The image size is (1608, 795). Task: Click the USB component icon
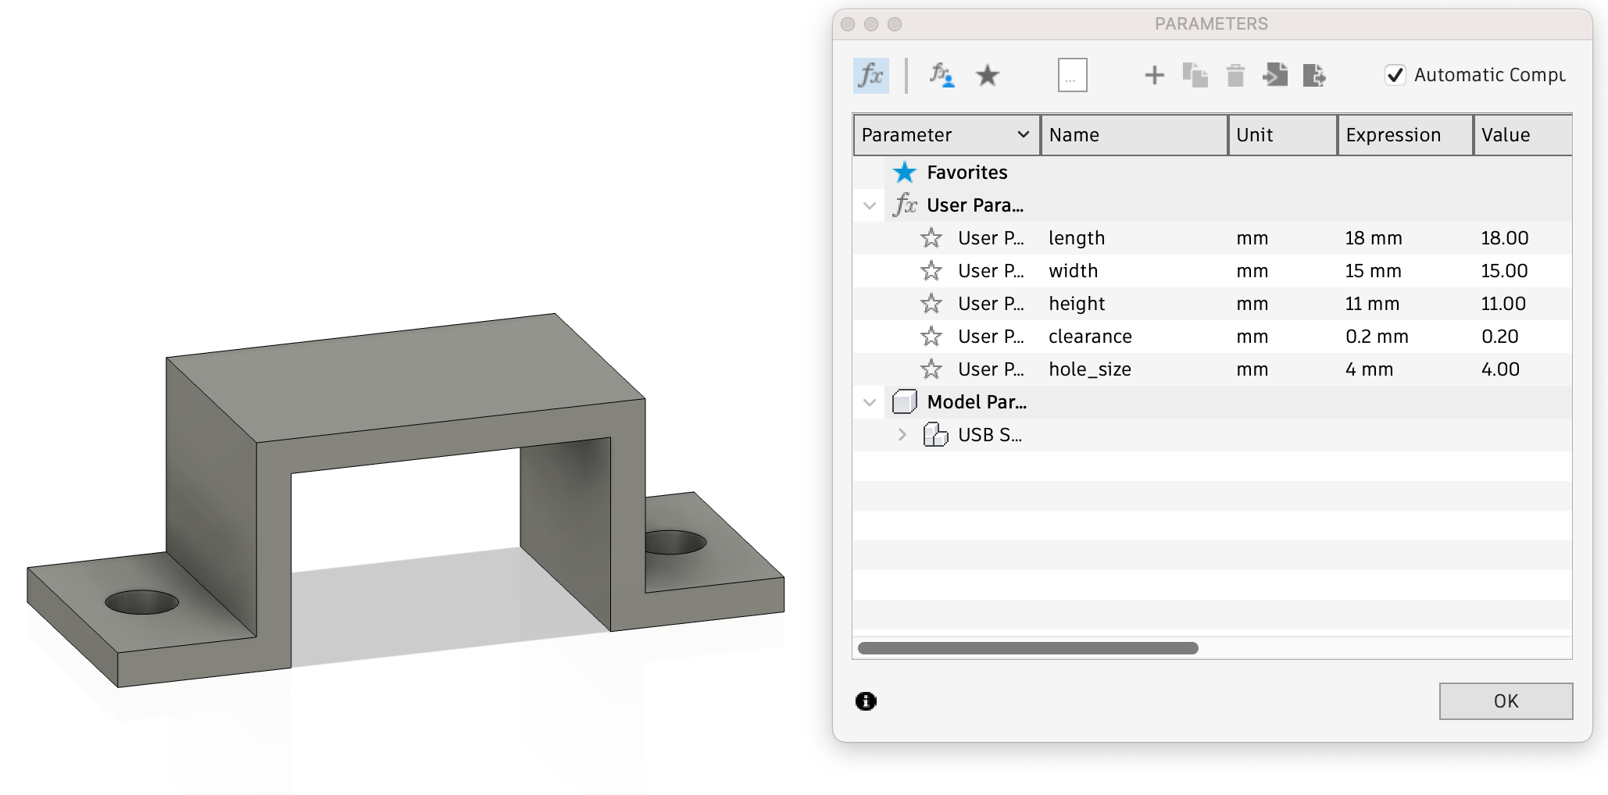935,435
